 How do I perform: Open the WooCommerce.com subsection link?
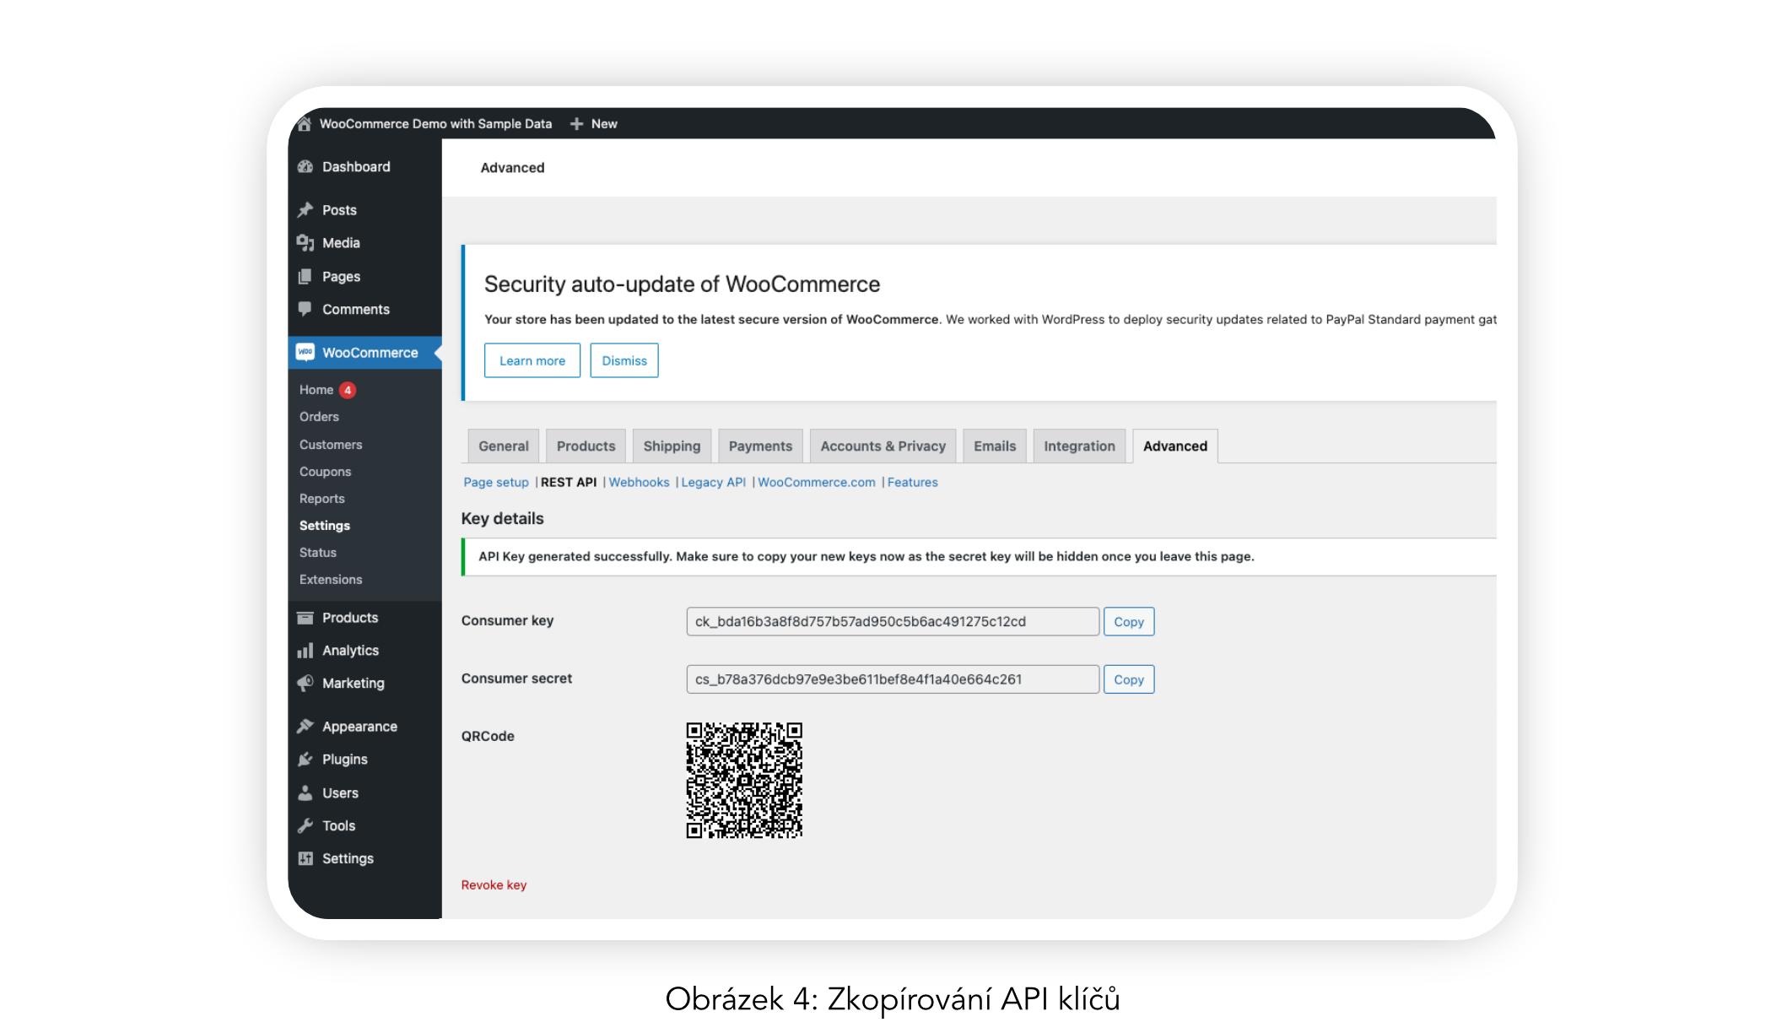(x=817, y=483)
